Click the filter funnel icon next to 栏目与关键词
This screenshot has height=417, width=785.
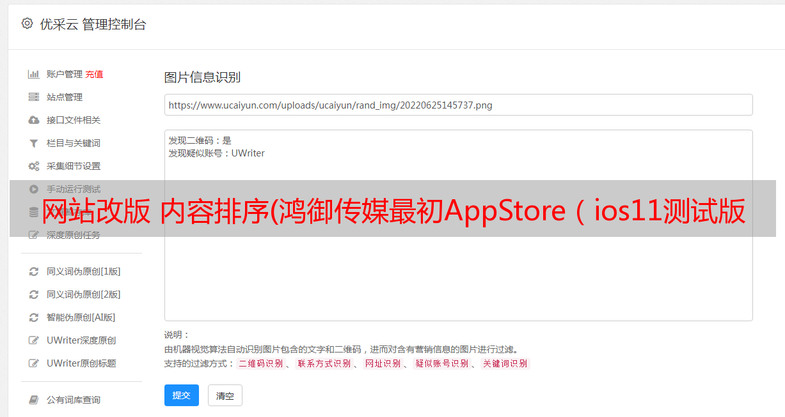pos(34,143)
